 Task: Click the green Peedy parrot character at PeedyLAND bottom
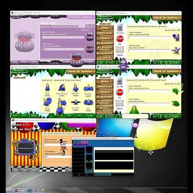pos(134,109)
